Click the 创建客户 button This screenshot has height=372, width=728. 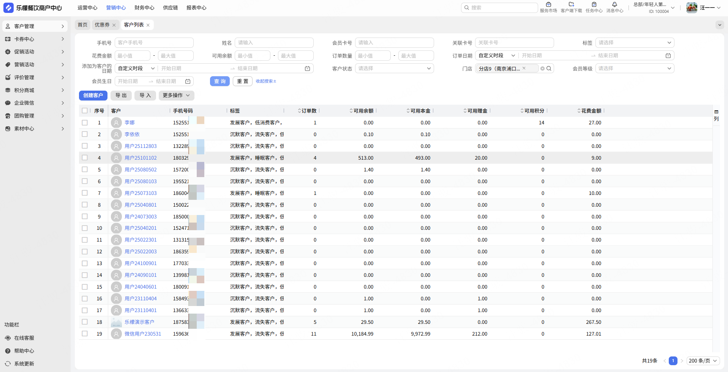[93, 96]
